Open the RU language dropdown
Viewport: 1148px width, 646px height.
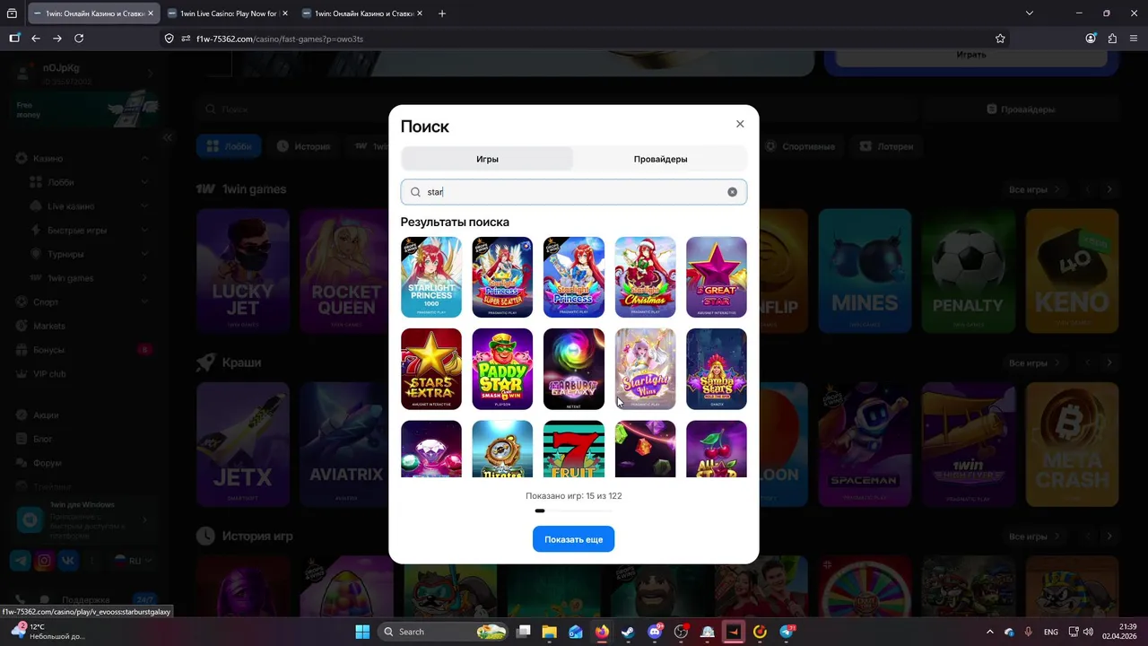[133, 561]
